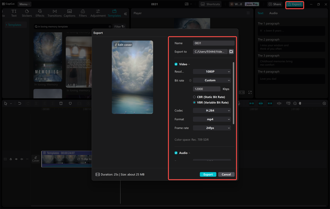The image size is (330, 209).
Task: Select the Stickers panel icon
Action: pyautogui.click(x=27, y=13)
